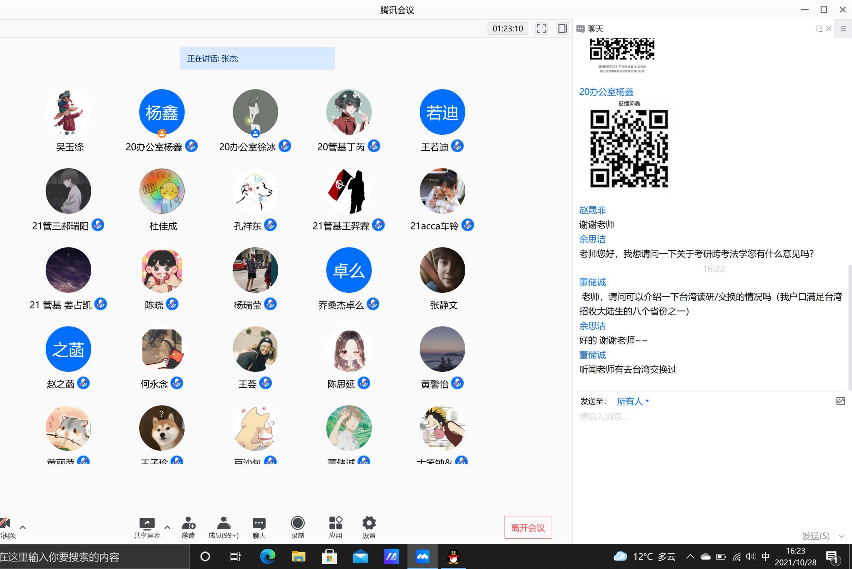The height and width of the screenshot is (569, 852).
Task: Click the Invite (邀请) icon
Action: 188,527
